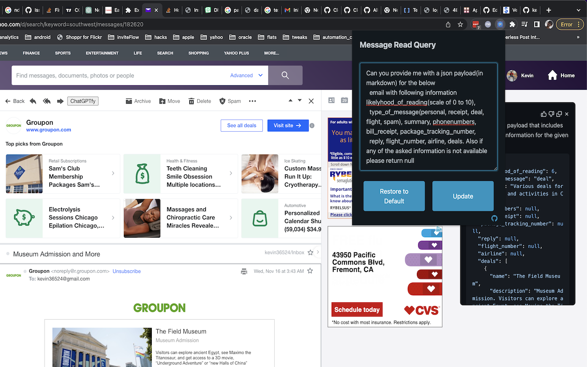
Task: Open Teeth Cleaning Smile Obsession deal
Action: click(x=181, y=173)
